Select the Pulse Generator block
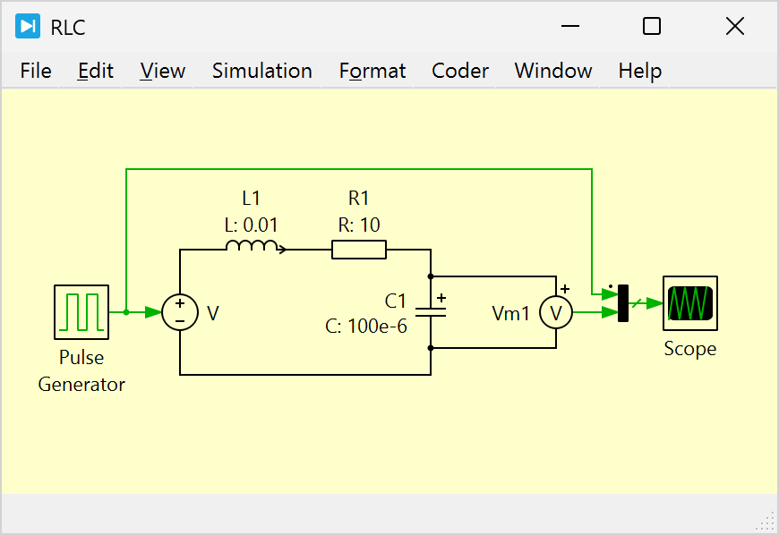This screenshot has height=535, width=779. (81, 312)
